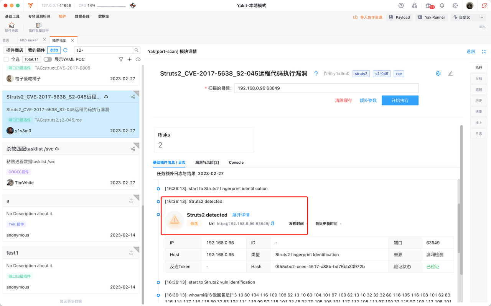This screenshot has height=306, width=491.
Task: Upload plugin 'a' with its upload icon
Action: 131,200
